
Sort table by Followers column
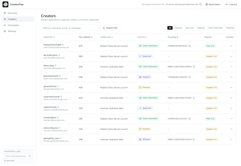pos(86,37)
